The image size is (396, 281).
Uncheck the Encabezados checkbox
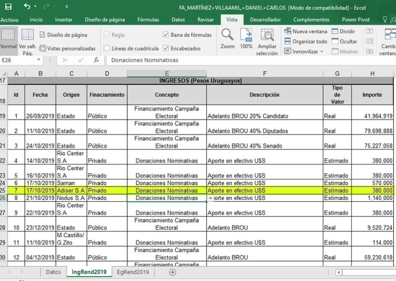click(166, 48)
